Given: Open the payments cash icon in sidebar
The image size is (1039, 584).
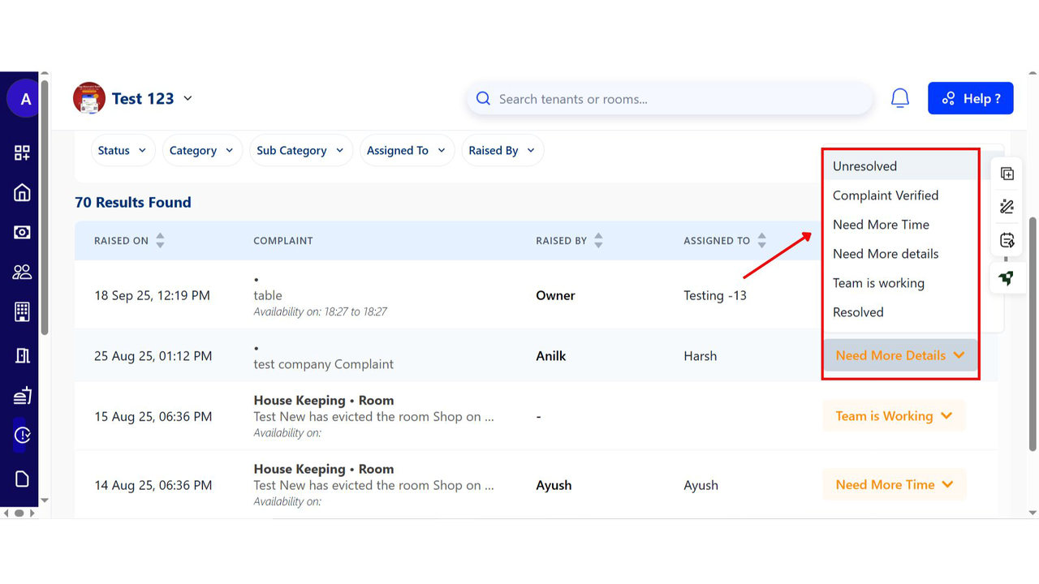Looking at the screenshot, I should (22, 232).
